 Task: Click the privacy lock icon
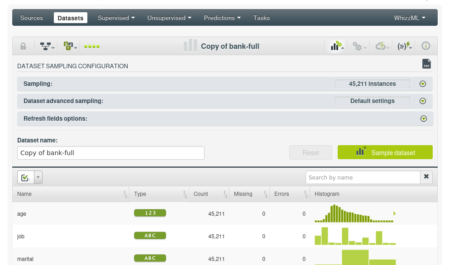pyautogui.click(x=23, y=46)
